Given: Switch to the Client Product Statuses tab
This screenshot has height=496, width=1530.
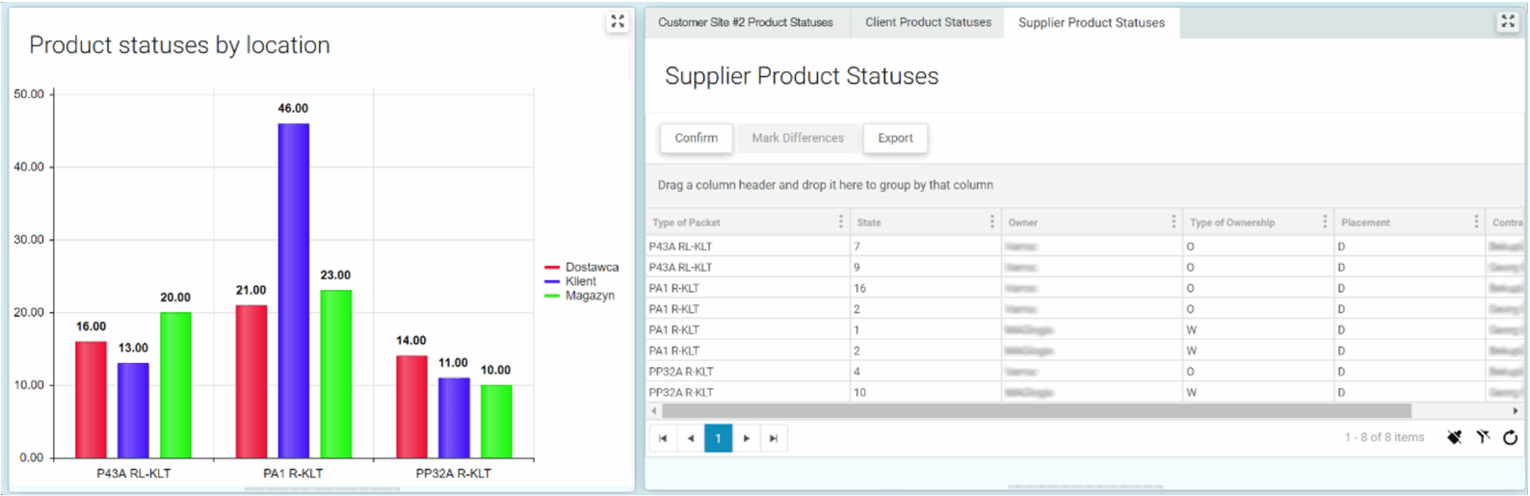Looking at the screenshot, I should [928, 22].
